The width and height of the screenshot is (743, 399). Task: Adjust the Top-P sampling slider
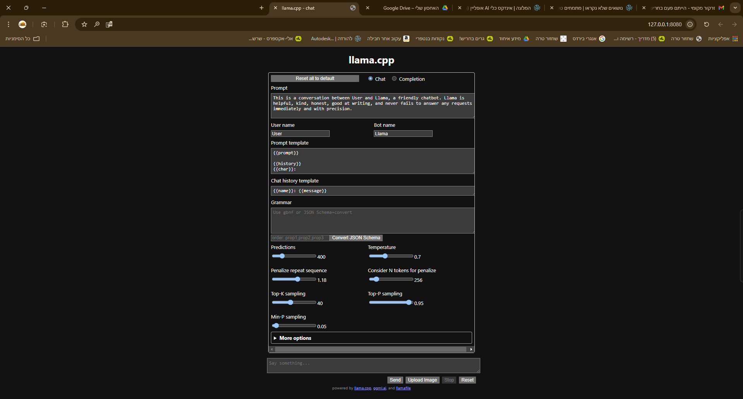[x=391, y=302]
